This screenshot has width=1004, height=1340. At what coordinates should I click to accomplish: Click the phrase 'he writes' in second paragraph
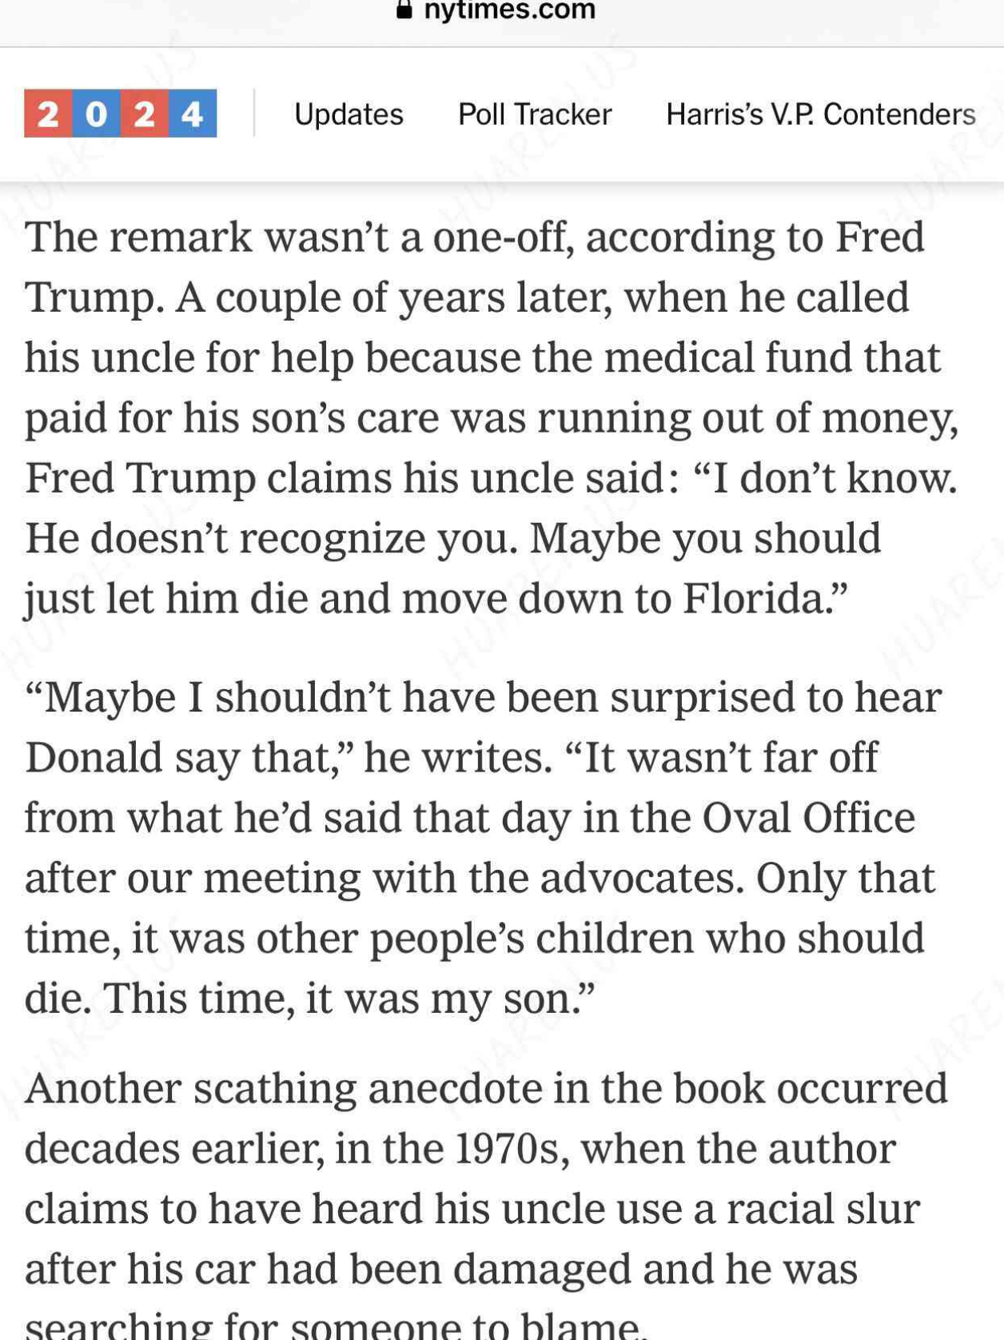point(457,757)
